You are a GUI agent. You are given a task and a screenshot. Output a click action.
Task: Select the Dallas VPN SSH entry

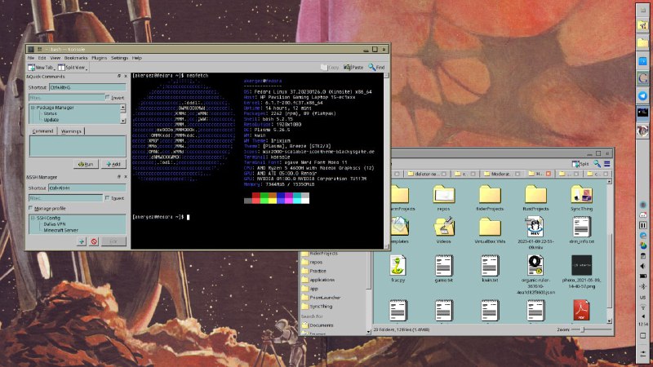(55, 223)
